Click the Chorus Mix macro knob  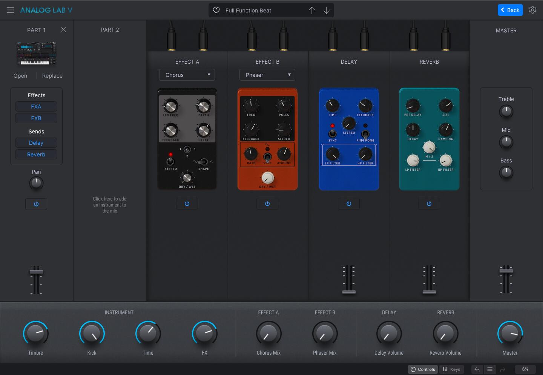(x=268, y=334)
